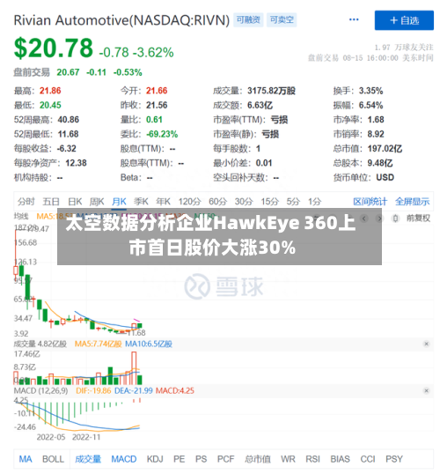Toggle the 成交量 sub-indicator

coord(88,459)
